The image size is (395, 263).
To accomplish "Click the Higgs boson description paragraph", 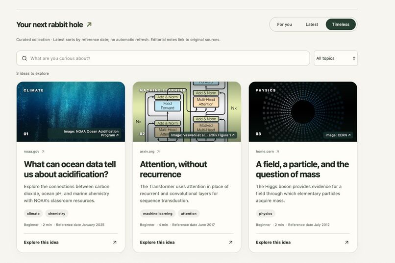I will pos(298,194).
